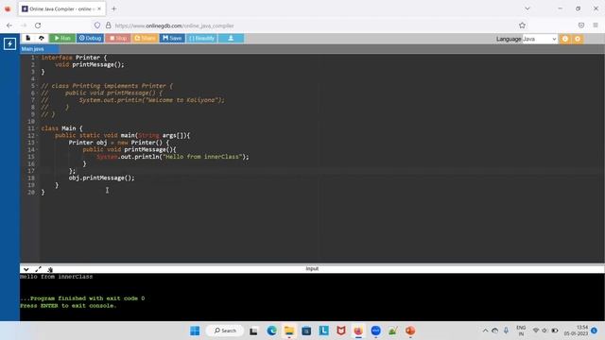The height and width of the screenshot is (340, 605).
Task: Fold the printMessage method at line 14
Action: pyautogui.click(x=37, y=149)
